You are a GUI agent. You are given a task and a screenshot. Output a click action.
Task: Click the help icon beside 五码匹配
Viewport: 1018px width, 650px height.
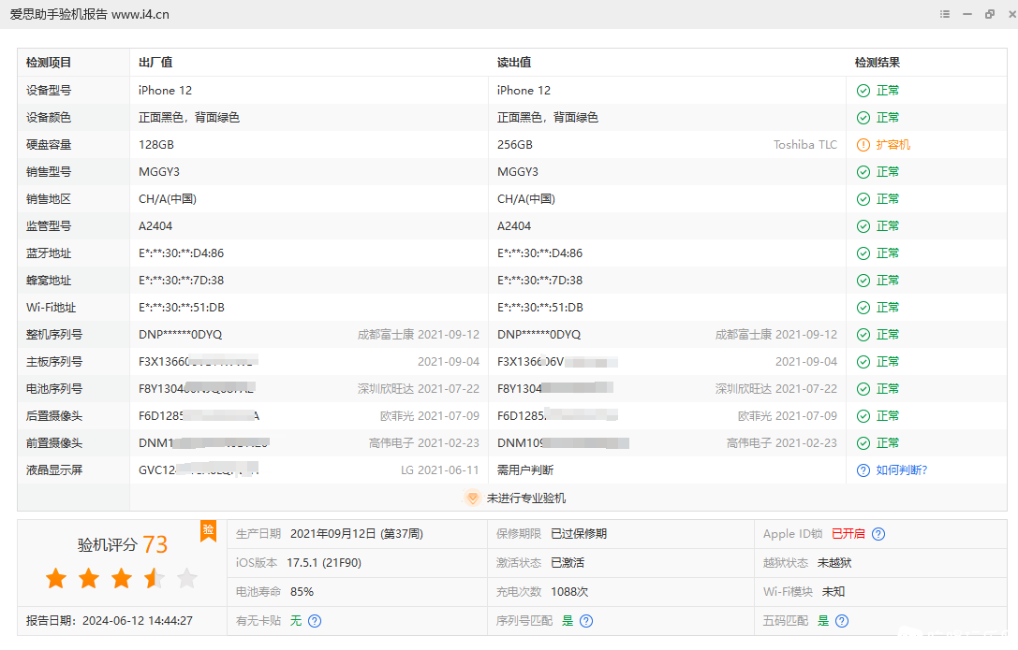point(842,621)
